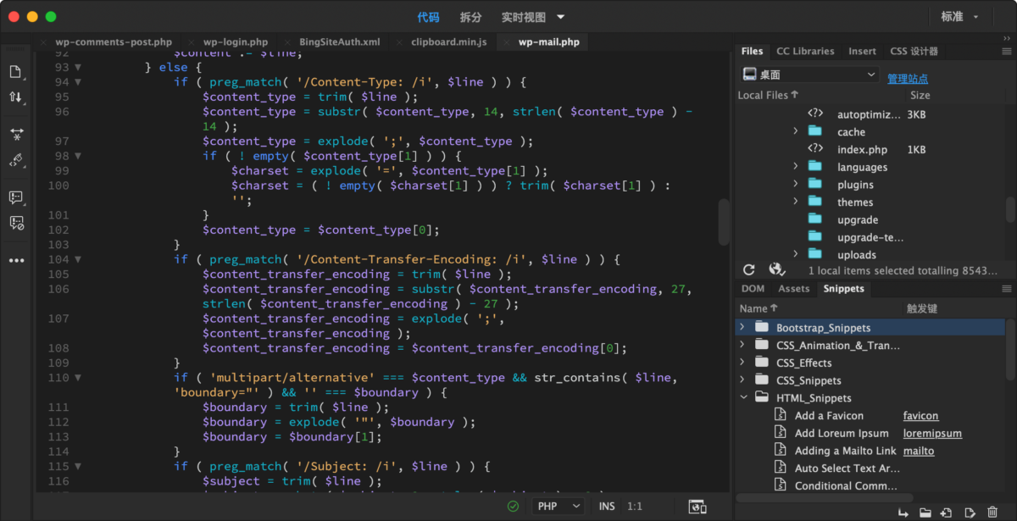Screen dimensions: 1017x521
Task: Open the Snippets panel options menu icon
Action: (1007, 288)
